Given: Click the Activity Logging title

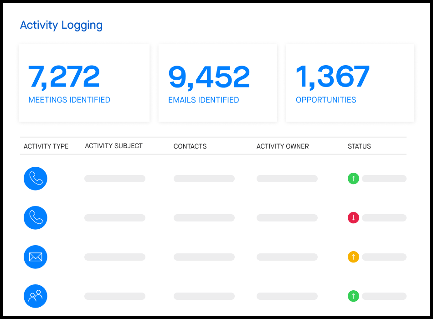Looking at the screenshot, I should pyautogui.click(x=61, y=25).
